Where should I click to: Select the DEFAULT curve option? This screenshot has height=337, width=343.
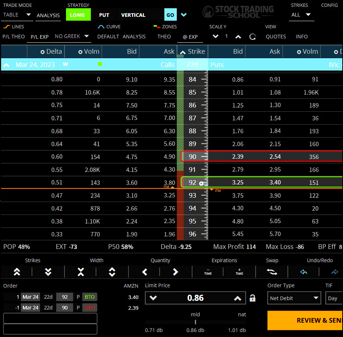(108, 37)
